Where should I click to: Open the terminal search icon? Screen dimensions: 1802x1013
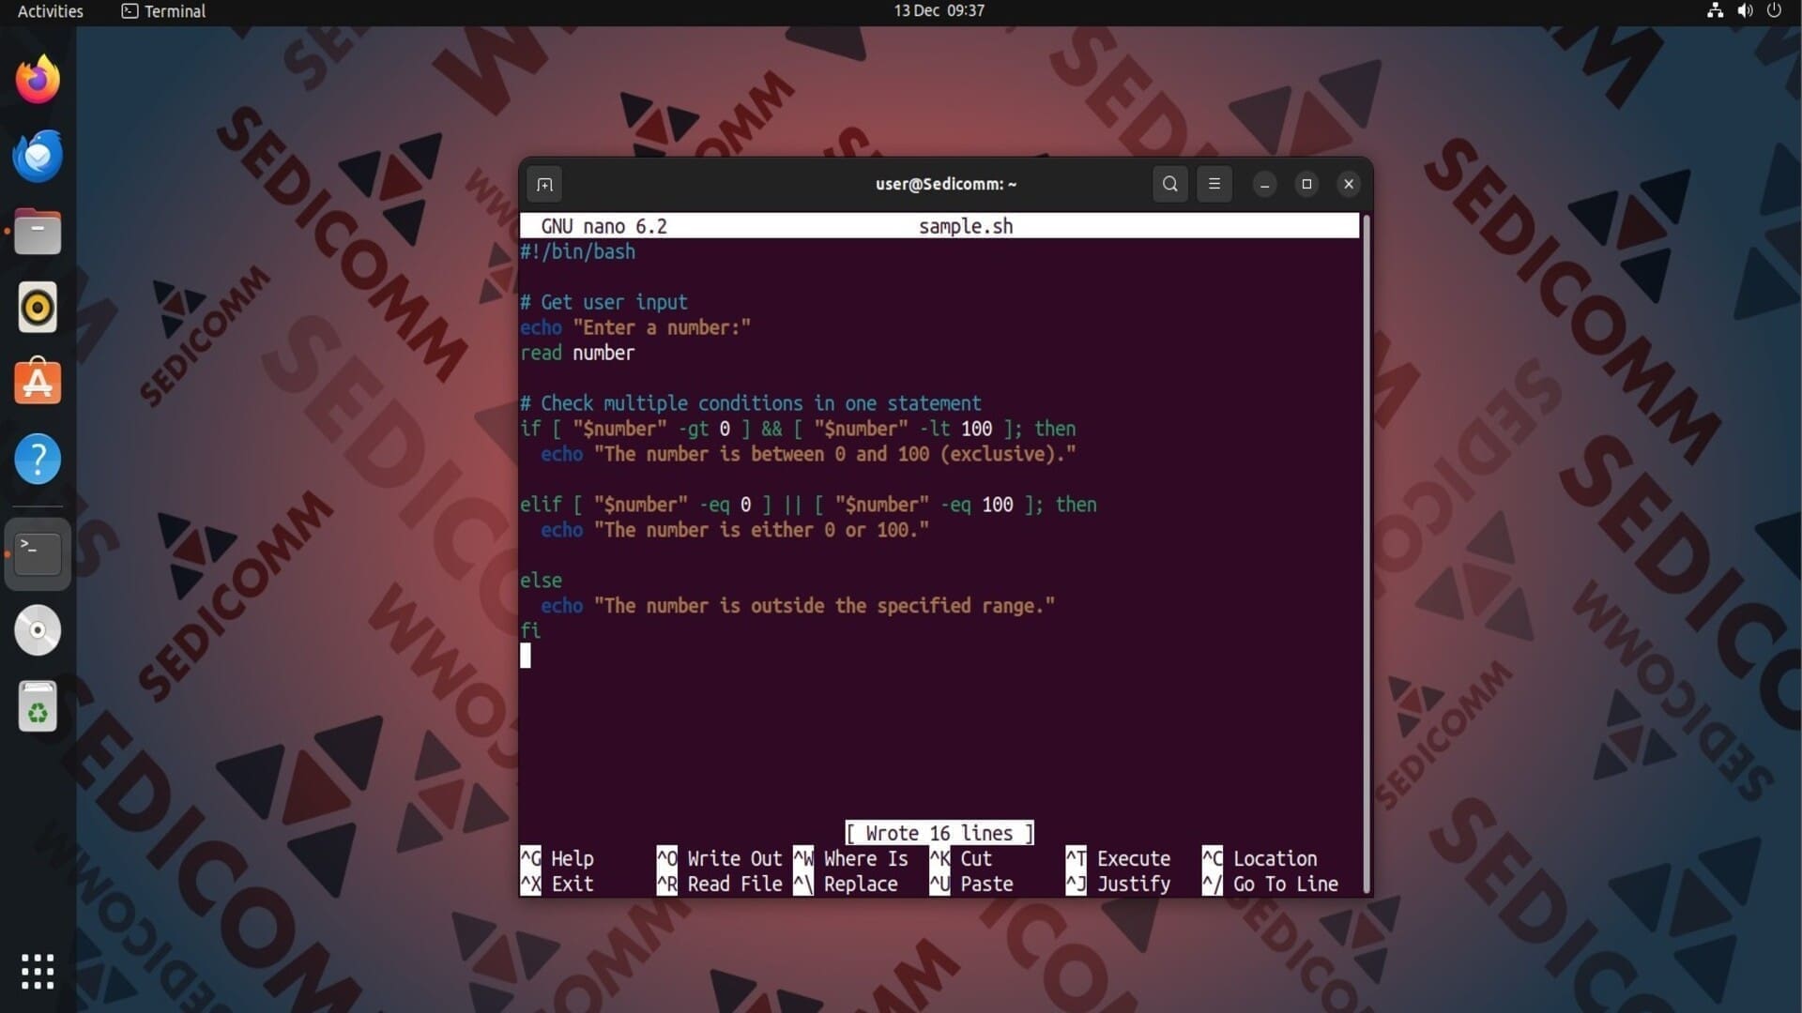tap(1169, 184)
